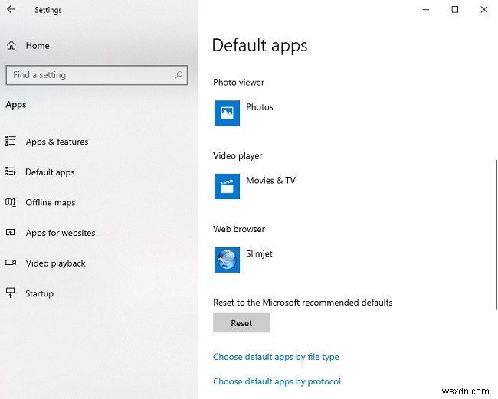
Task: Open Apps & features section
Action: pyautogui.click(x=57, y=142)
